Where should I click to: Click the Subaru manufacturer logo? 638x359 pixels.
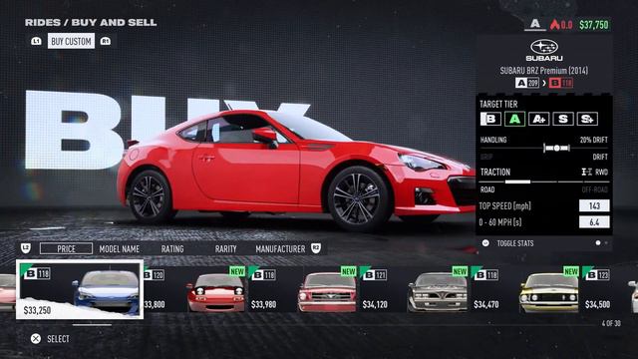pos(544,51)
